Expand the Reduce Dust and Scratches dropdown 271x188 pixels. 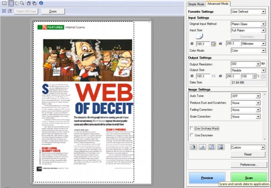[x=246, y=103]
